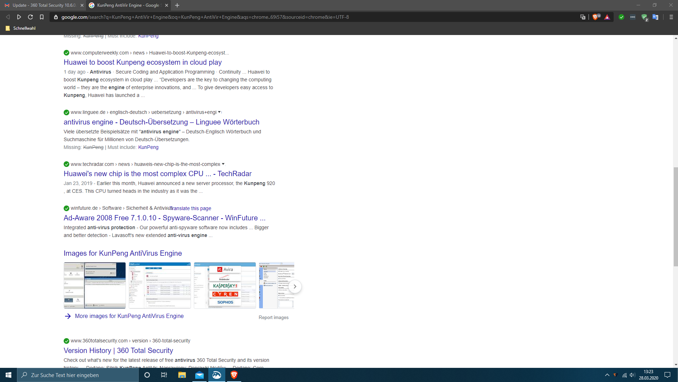Open the Brave main menu
678x382 pixels.
(x=671, y=17)
